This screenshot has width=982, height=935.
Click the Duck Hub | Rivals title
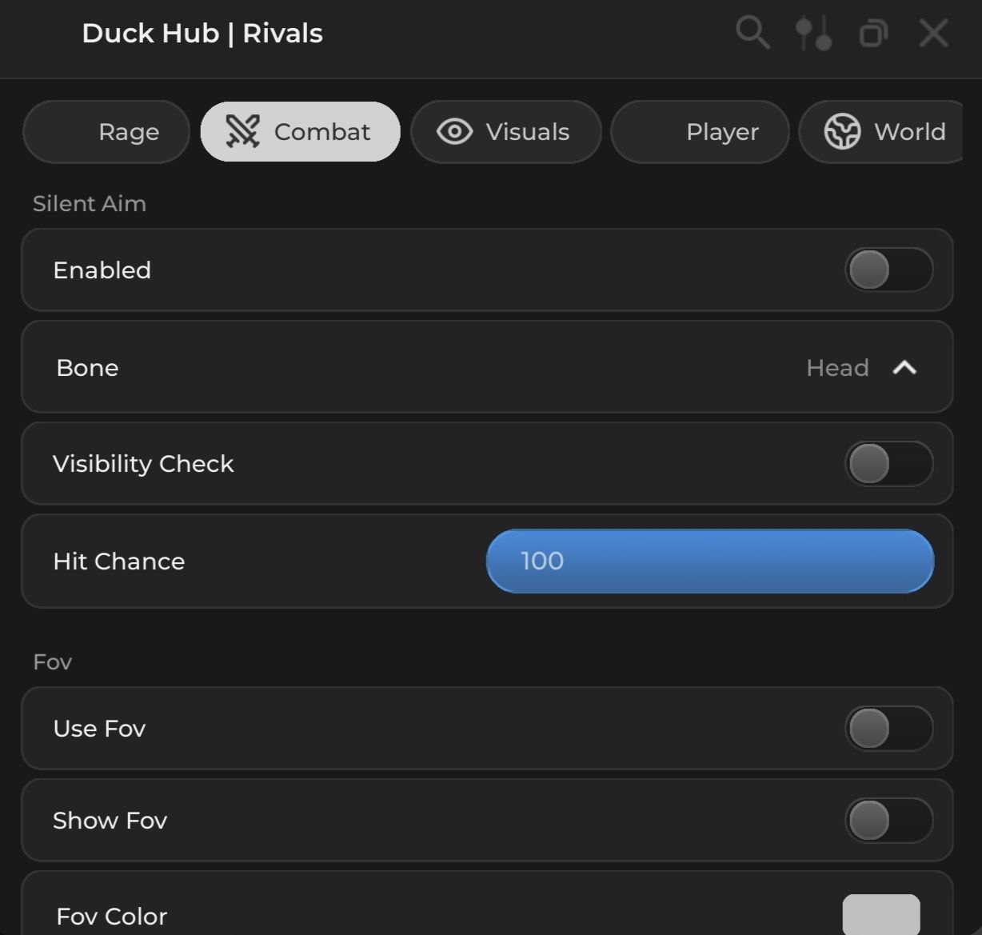click(x=202, y=34)
